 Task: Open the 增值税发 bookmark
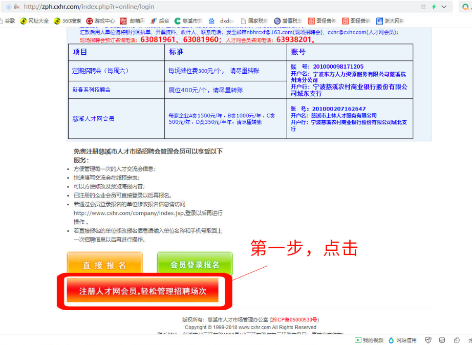coord(288,21)
